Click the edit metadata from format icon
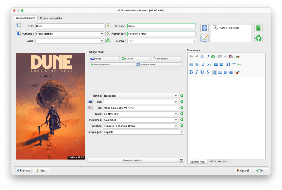The height and width of the screenshot is (190, 282). pyautogui.click(x=204, y=38)
